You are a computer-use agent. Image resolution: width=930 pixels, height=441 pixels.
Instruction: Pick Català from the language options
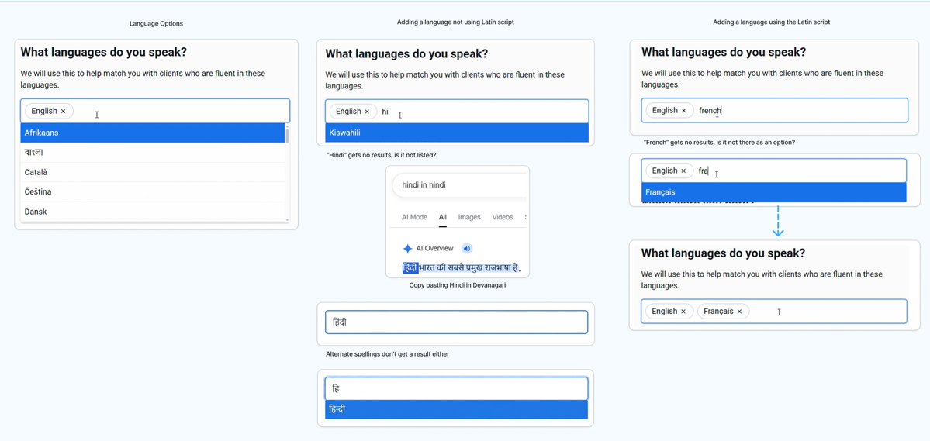click(153, 172)
